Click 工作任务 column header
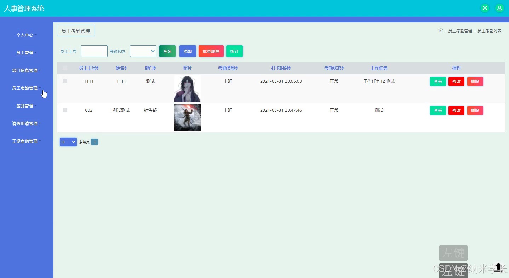 [379, 68]
